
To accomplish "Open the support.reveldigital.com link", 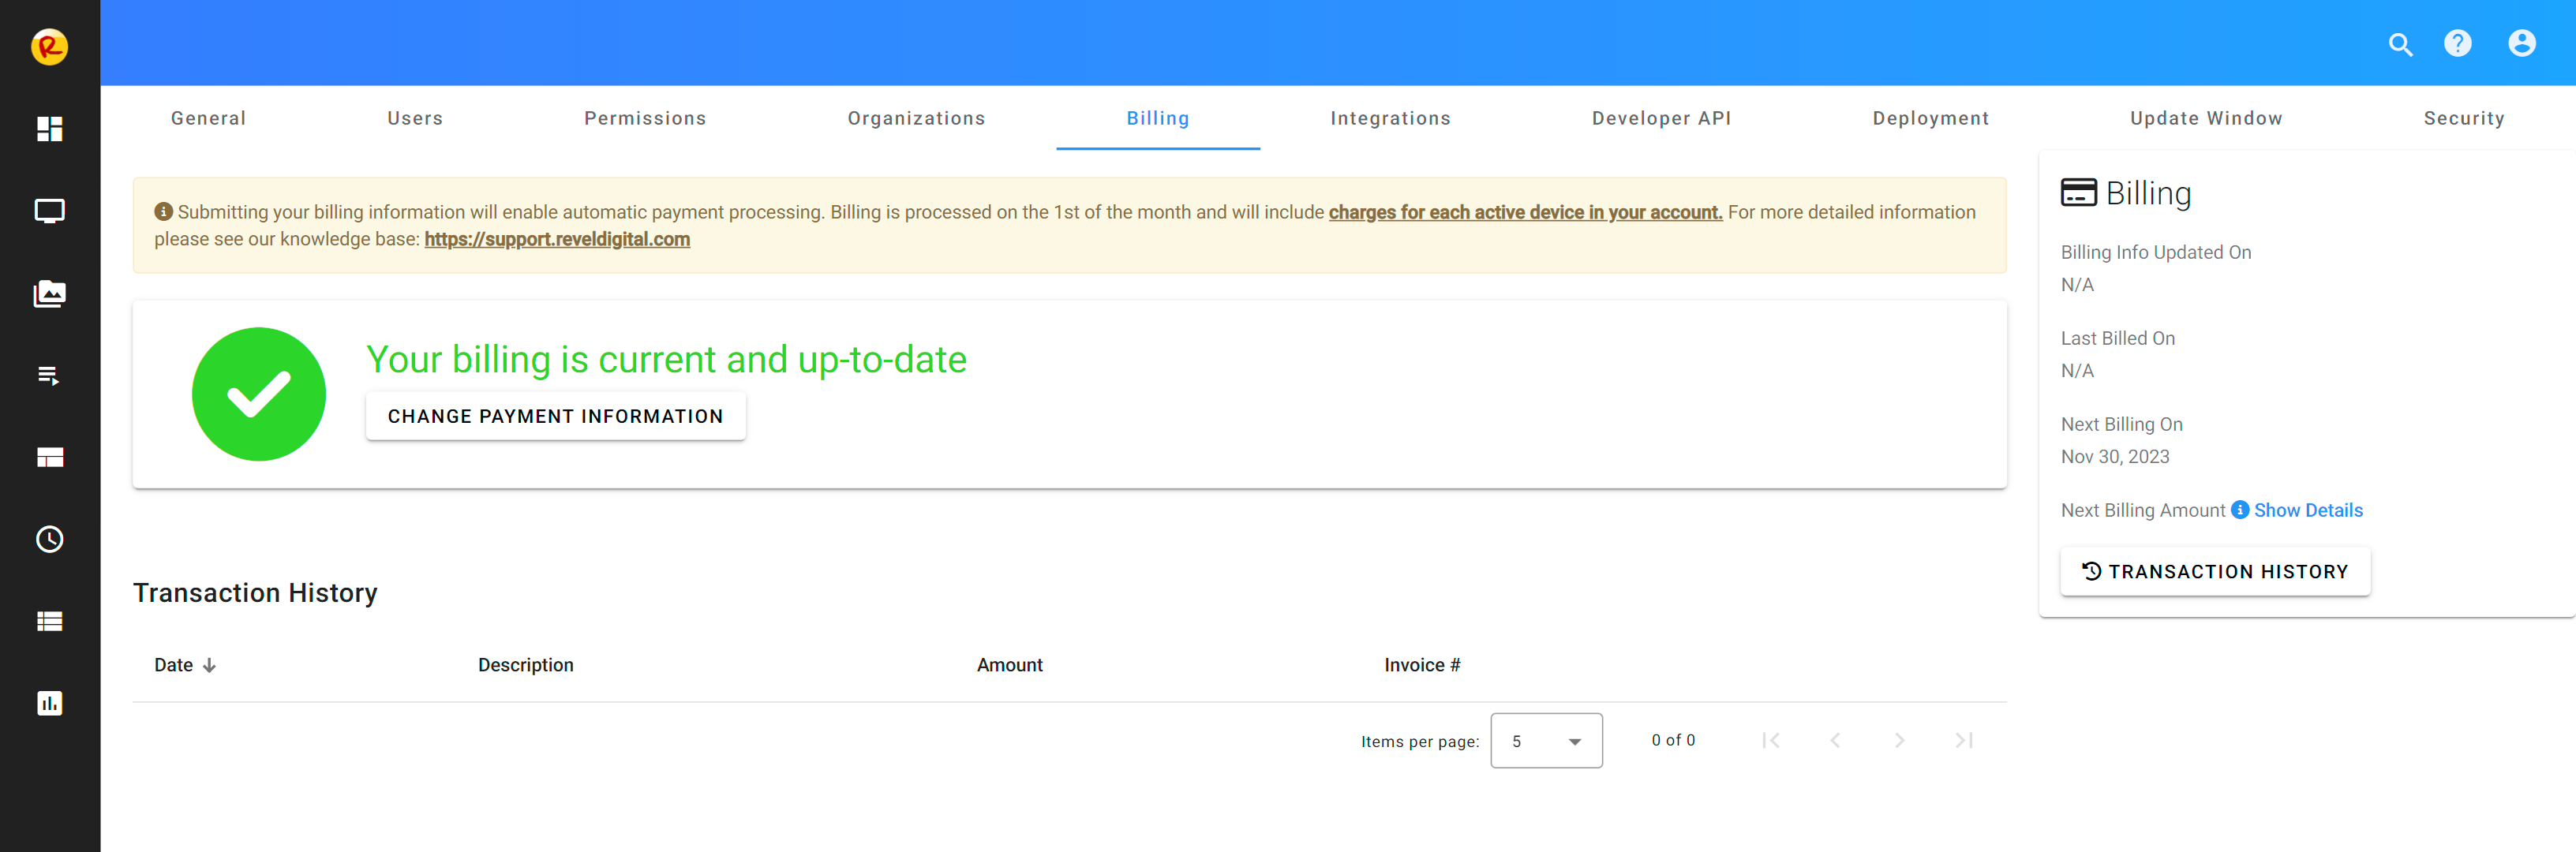I will click(557, 239).
